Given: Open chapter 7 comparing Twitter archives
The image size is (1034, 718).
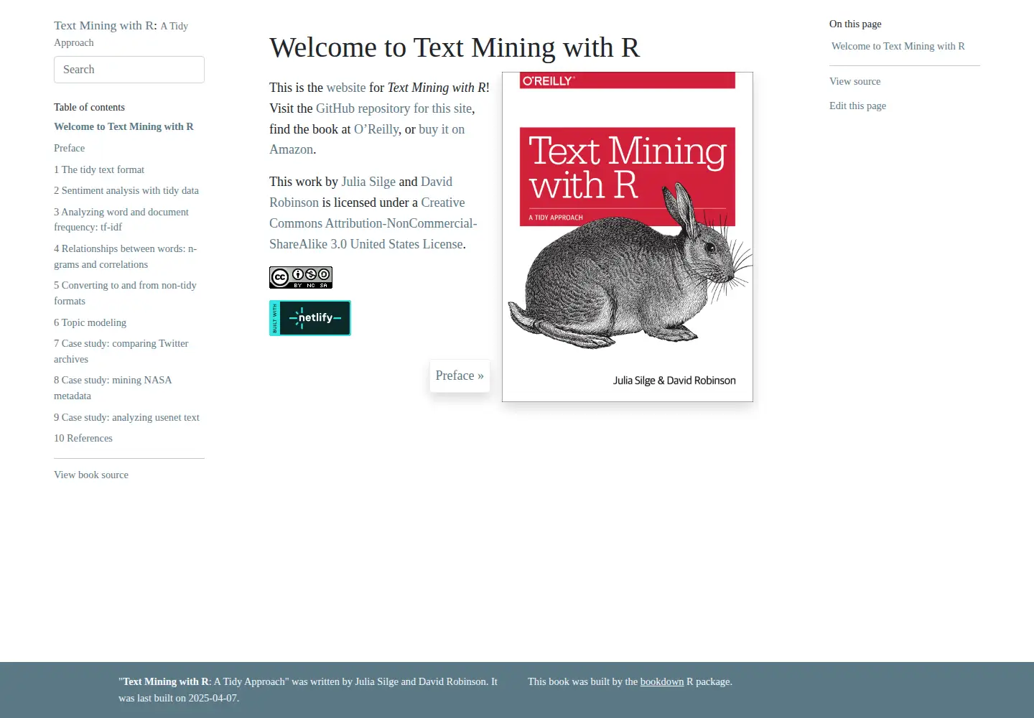Looking at the screenshot, I should [x=121, y=351].
